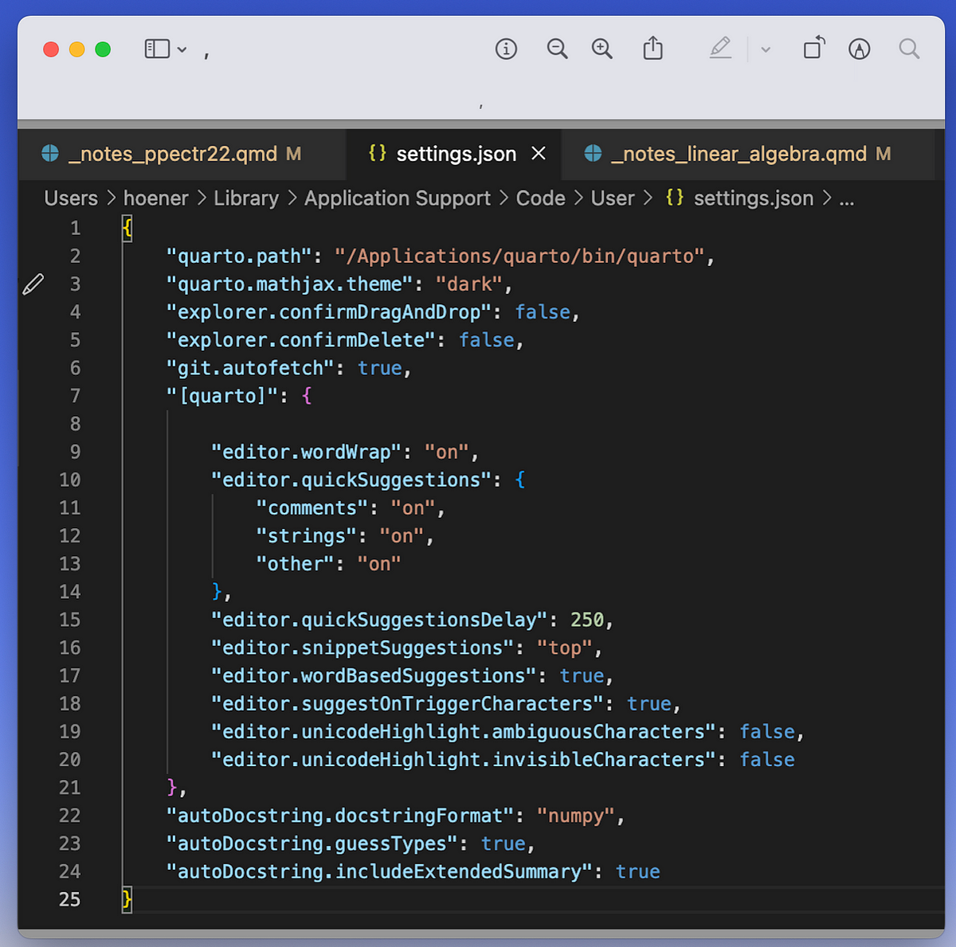The image size is (956, 947).
Task: Click "quarto.mathjax.theme" key
Action: (290, 284)
